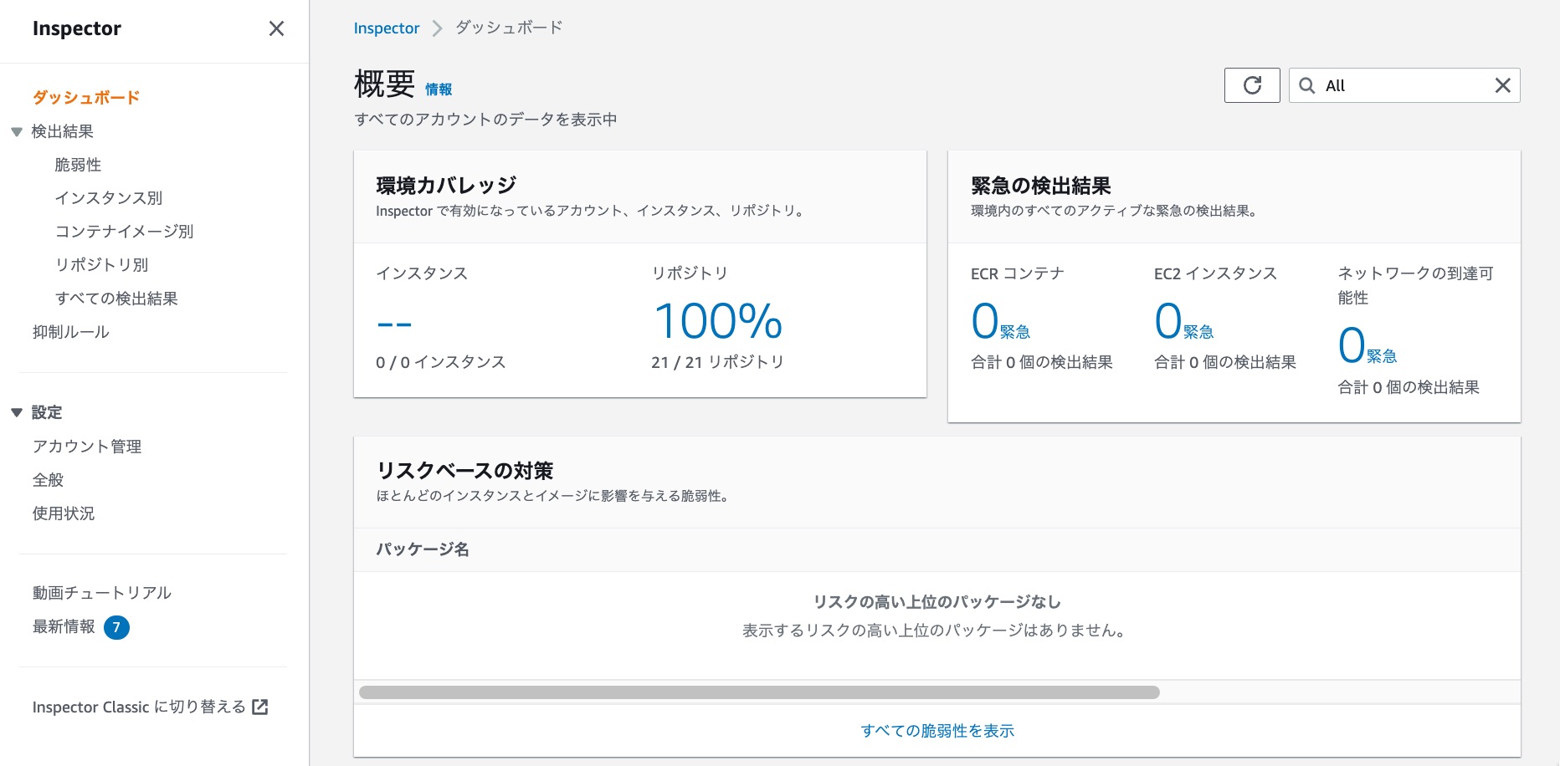1560x766 pixels.
Task: Click the external link icon beside Inspector Classic
Action: point(260,707)
